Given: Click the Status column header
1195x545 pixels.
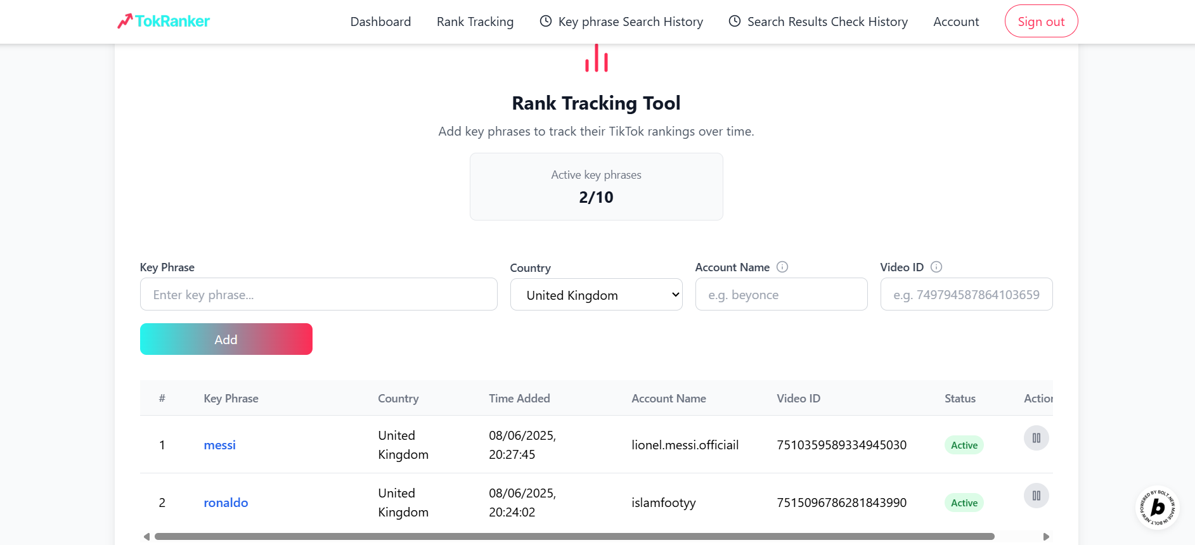Looking at the screenshot, I should pos(960,398).
